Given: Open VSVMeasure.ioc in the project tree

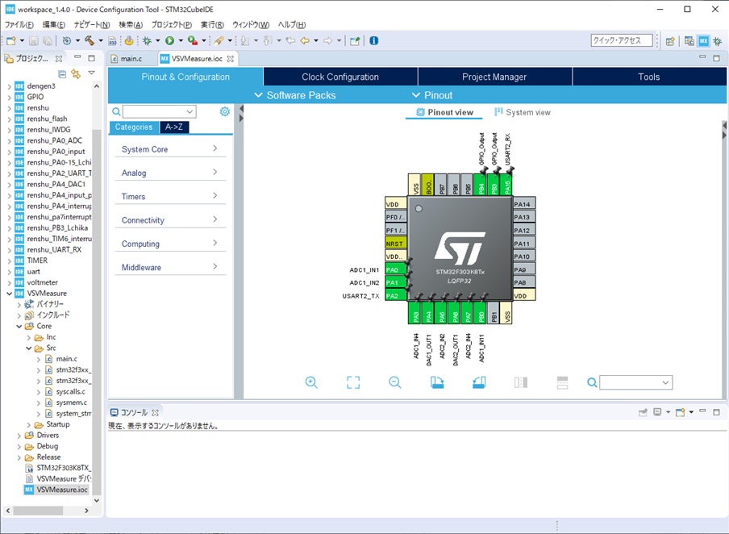Looking at the screenshot, I should (61, 490).
